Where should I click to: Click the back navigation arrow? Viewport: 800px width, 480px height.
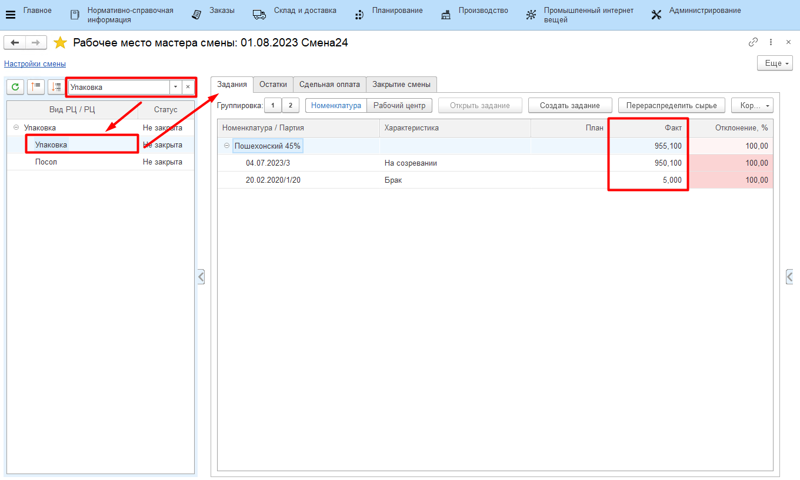click(15, 43)
